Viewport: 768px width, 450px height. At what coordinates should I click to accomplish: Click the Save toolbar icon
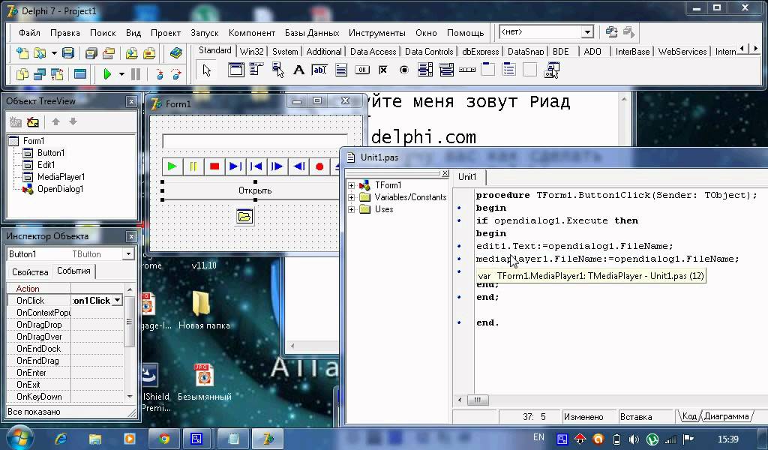[68, 53]
